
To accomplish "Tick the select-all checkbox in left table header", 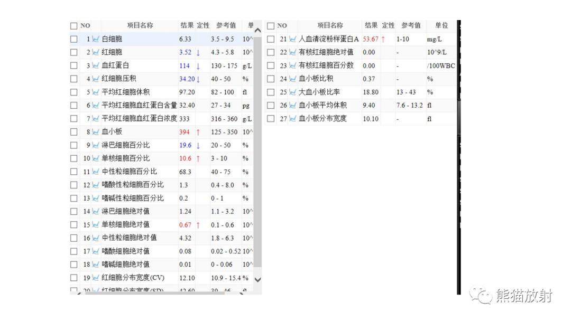I will click(74, 26).
